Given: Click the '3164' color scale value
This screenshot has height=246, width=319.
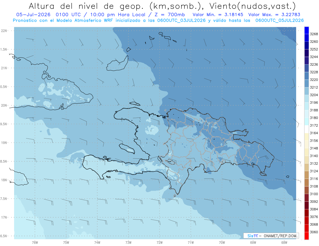Looking at the screenshot, I should [x=314, y=133].
